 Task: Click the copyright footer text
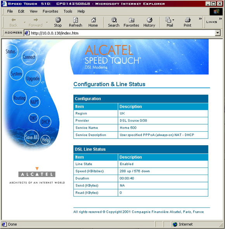click(x=138, y=212)
